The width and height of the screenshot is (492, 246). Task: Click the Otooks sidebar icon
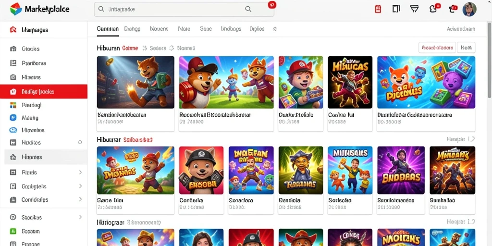click(x=13, y=49)
